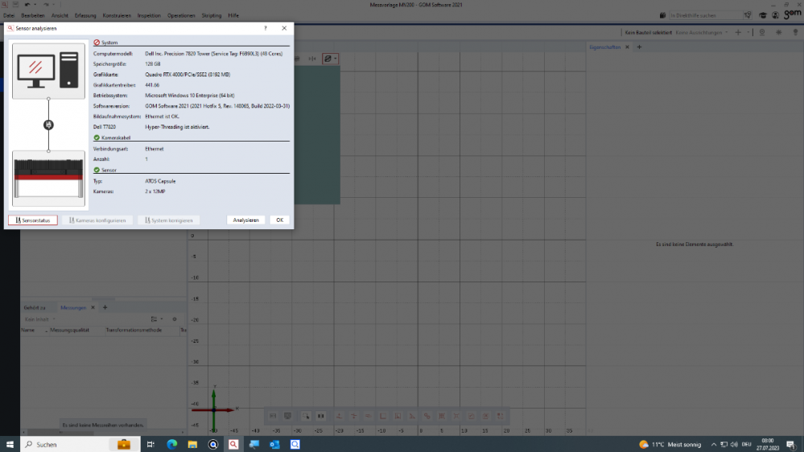
Task: Switch to the Messungen tab
Action: (73, 307)
